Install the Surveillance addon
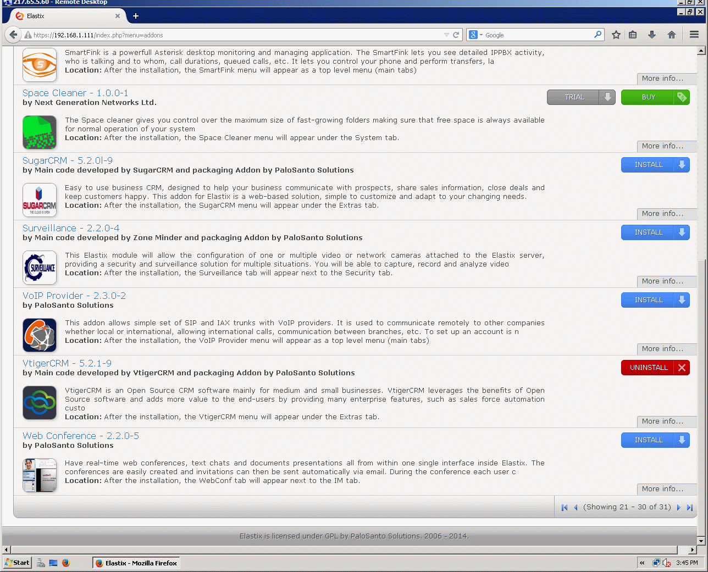 click(x=655, y=232)
